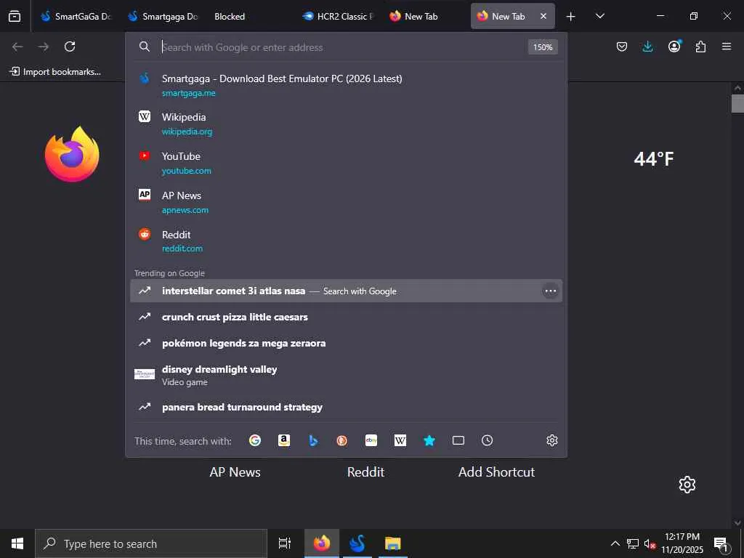Select trending crunch crust pizza little caesars
Image resolution: width=744 pixels, height=558 pixels.
tap(346, 317)
